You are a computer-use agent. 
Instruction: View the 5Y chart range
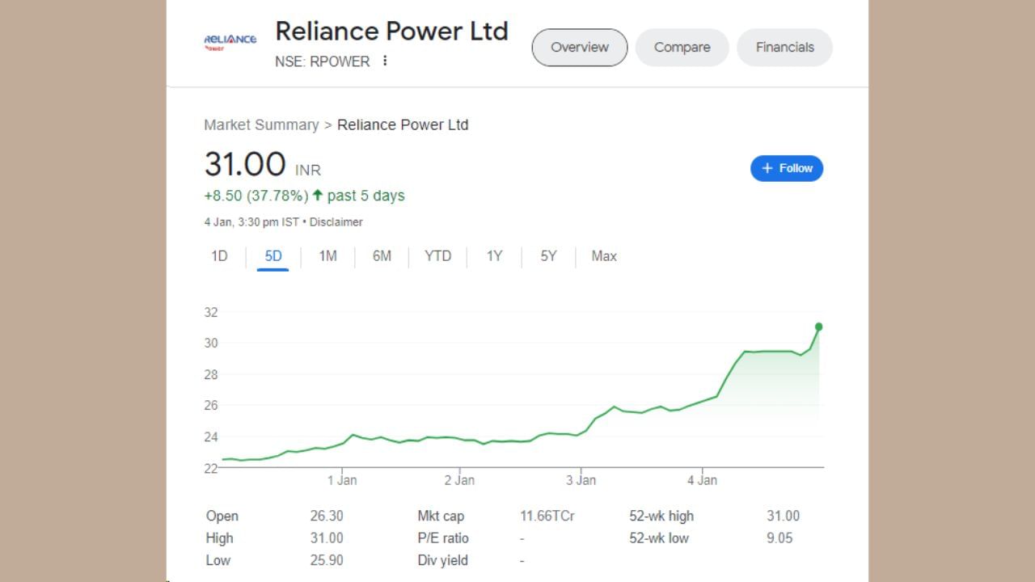coord(548,256)
